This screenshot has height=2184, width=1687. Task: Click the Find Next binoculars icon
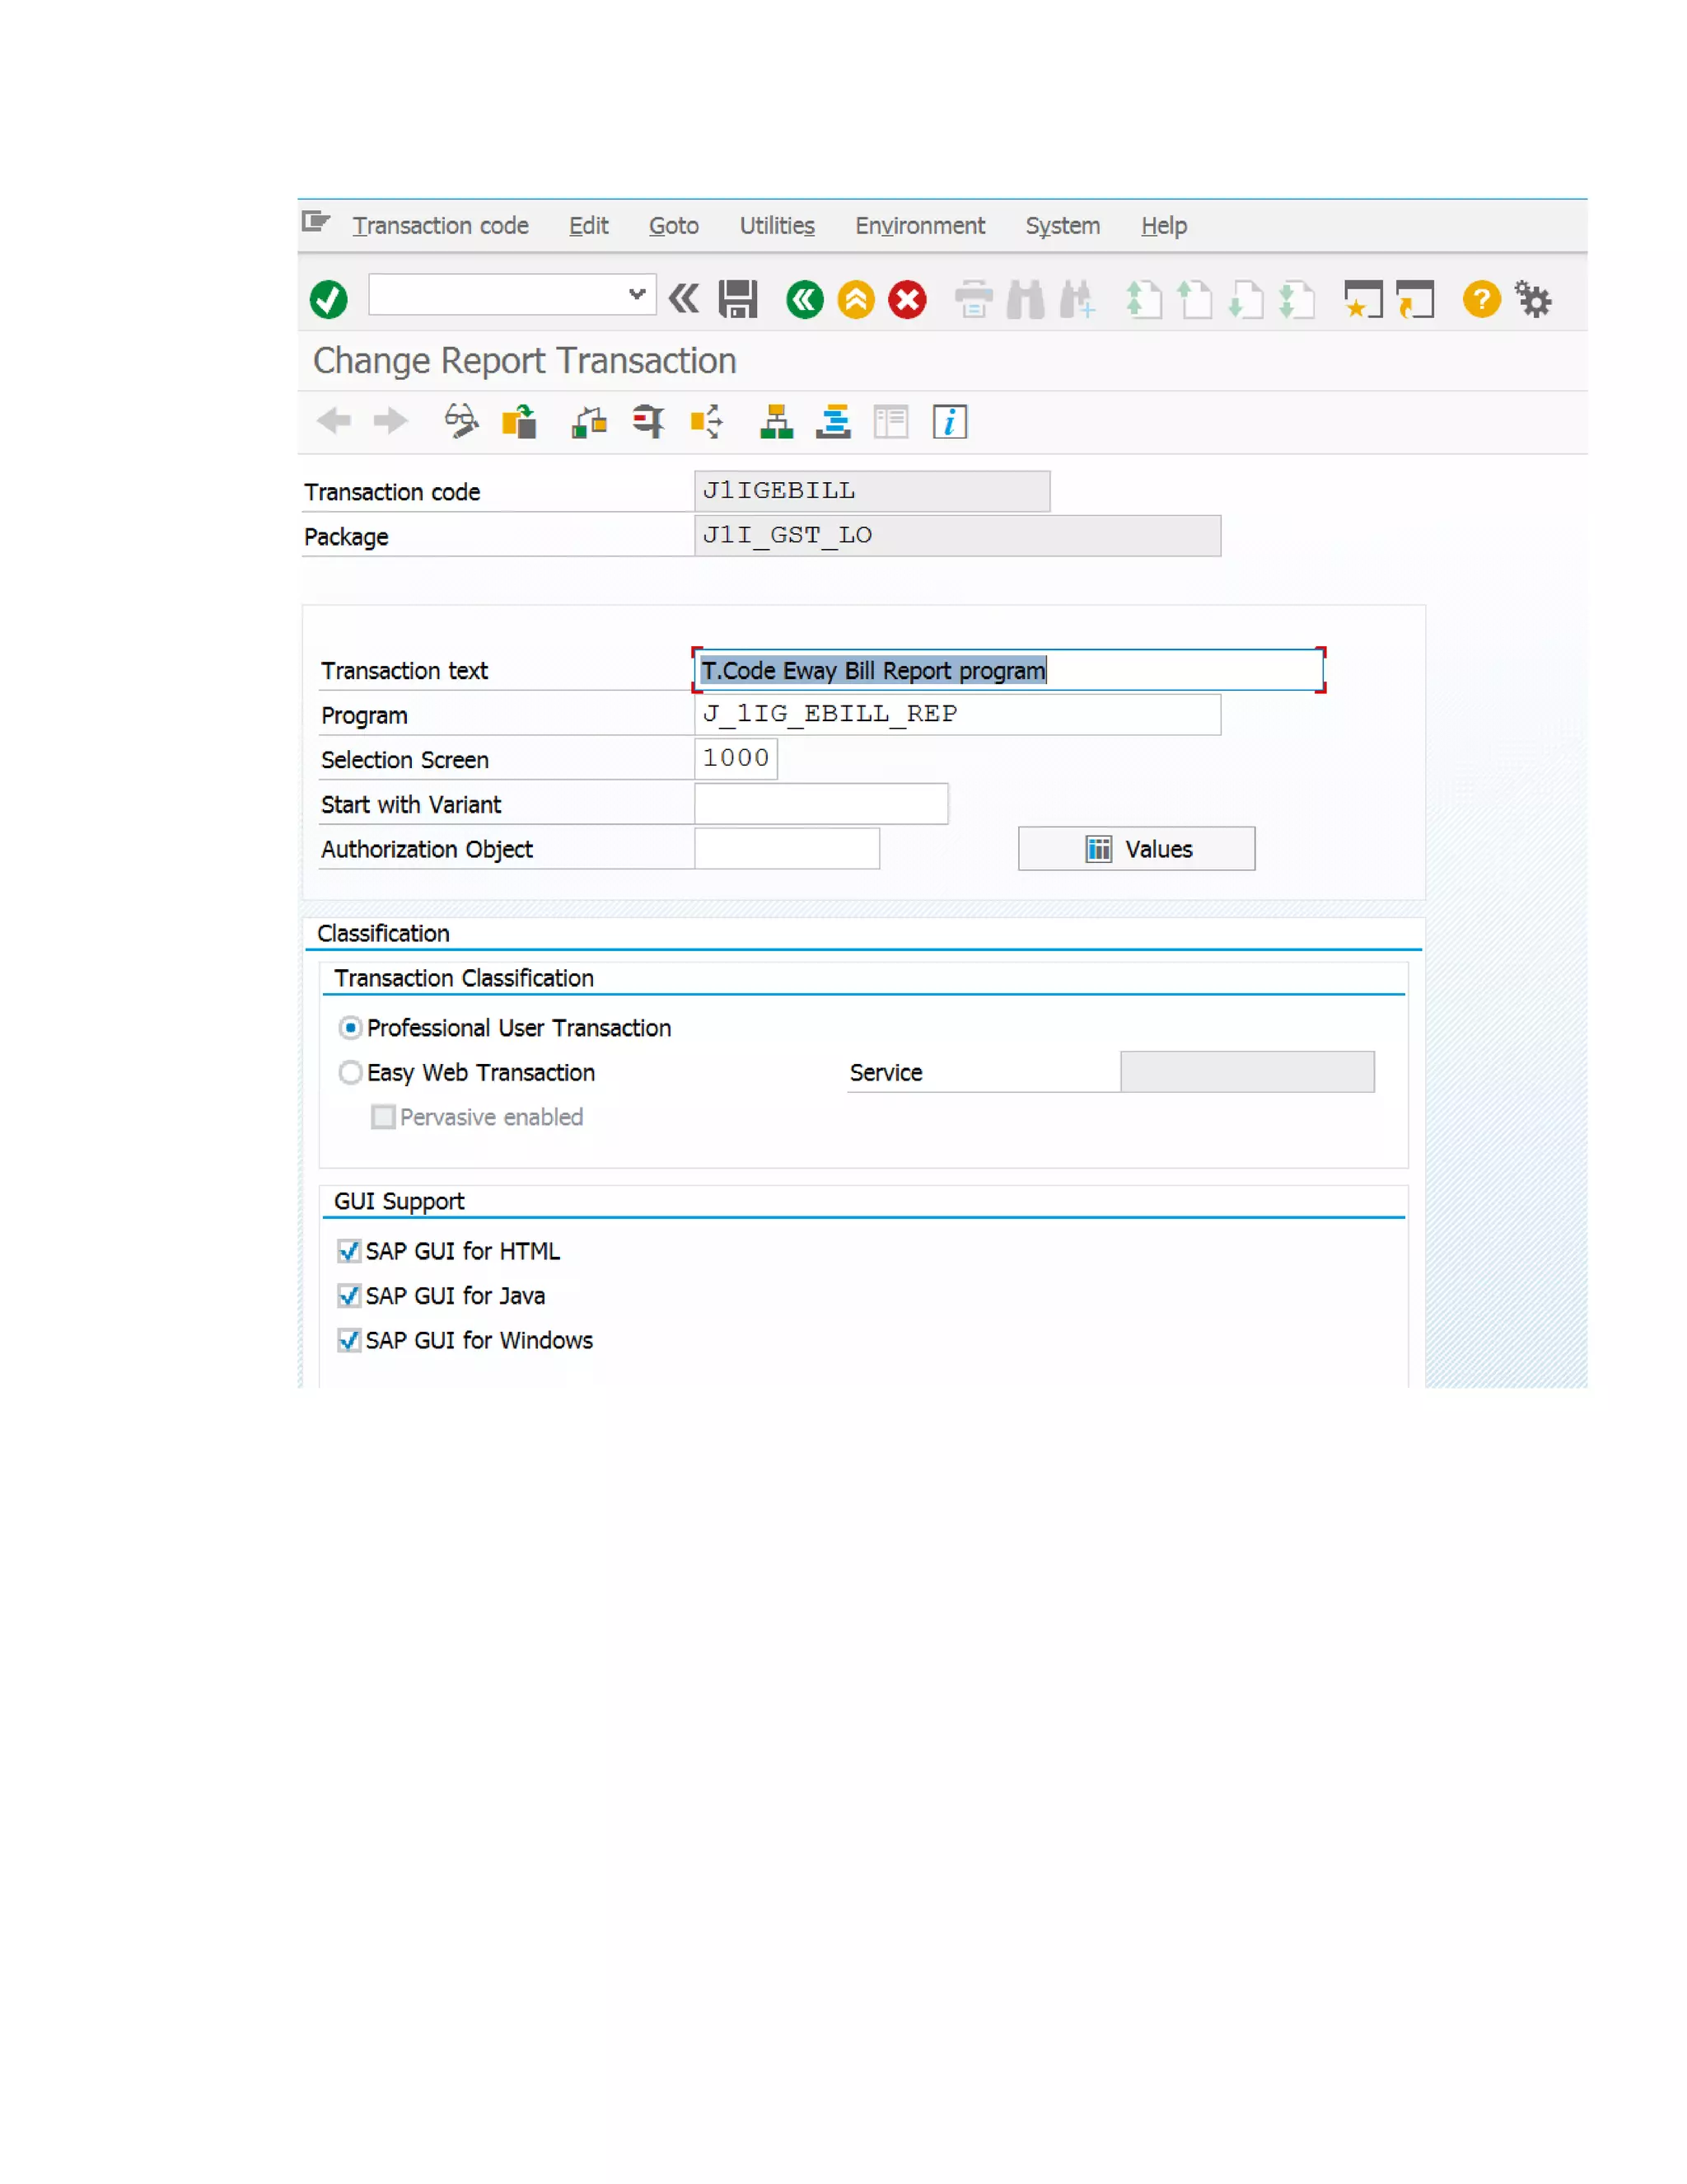[x=1077, y=299]
